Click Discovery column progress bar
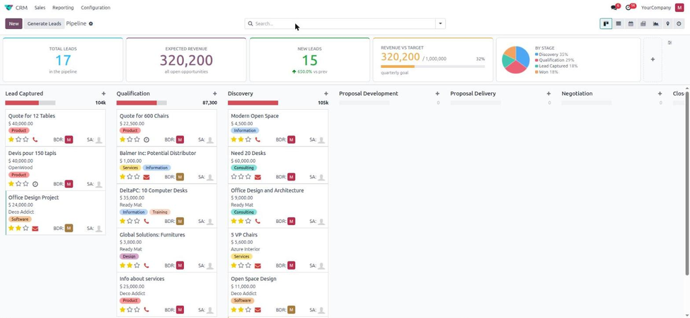The width and height of the screenshot is (690, 318). [253, 103]
